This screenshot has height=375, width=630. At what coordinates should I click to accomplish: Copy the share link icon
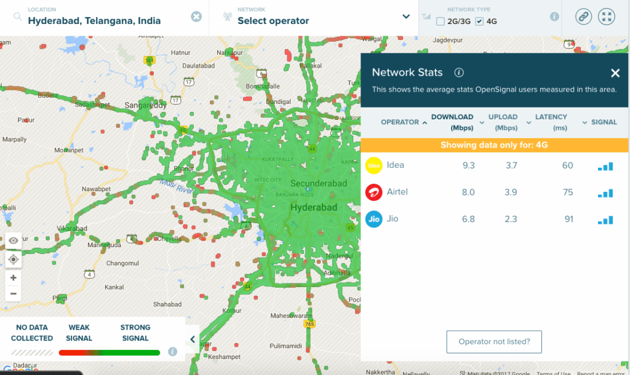tap(583, 17)
